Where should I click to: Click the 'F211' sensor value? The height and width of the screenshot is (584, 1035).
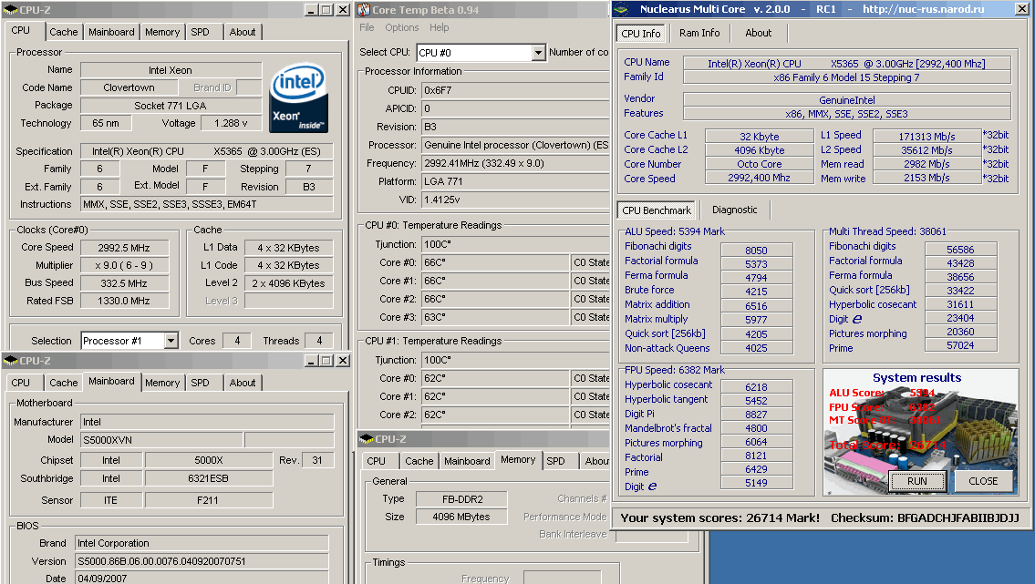pyautogui.click(x=209, y=500)
